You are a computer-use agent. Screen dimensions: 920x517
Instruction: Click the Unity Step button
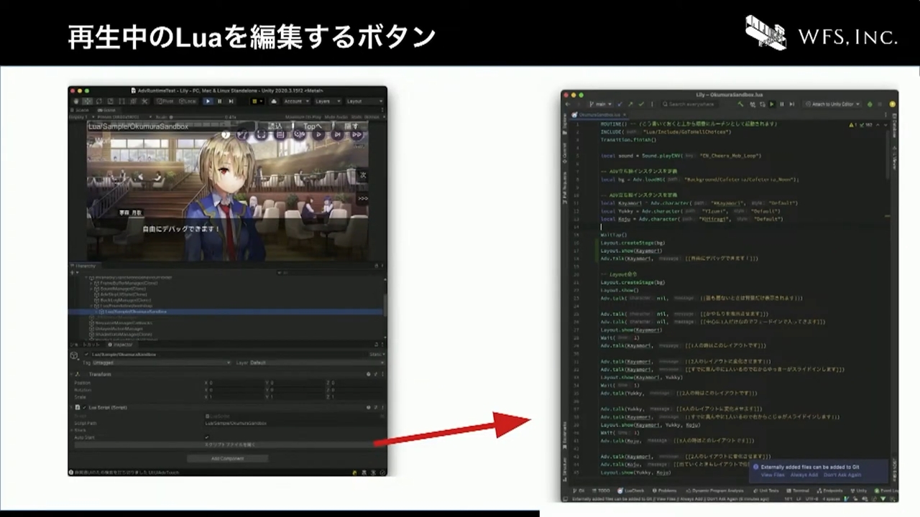[231, 101]
